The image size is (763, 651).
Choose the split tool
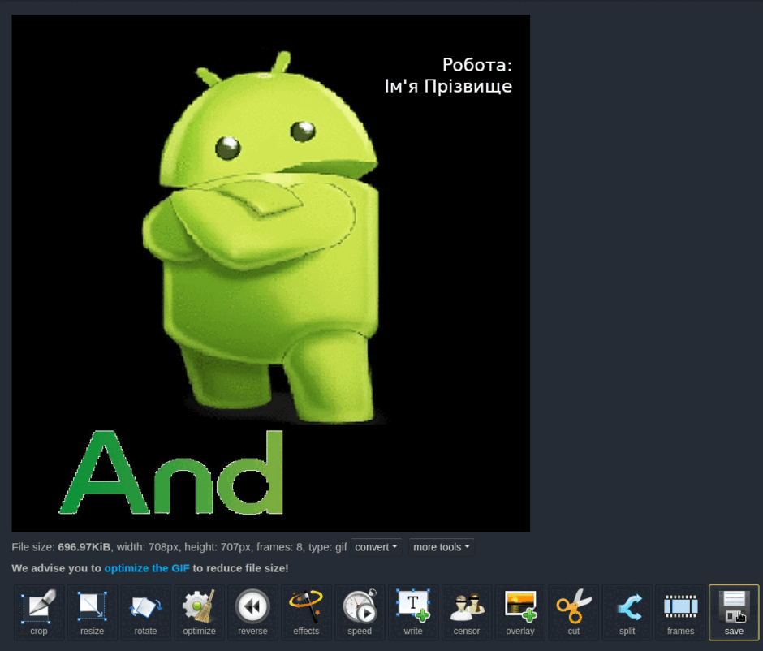coord(627,612)
